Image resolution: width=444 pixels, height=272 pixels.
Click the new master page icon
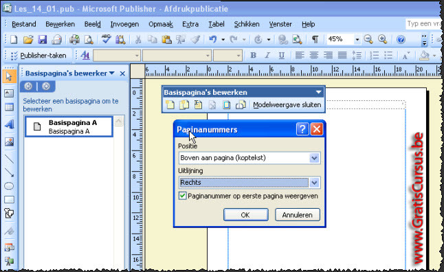click(170, 104)
